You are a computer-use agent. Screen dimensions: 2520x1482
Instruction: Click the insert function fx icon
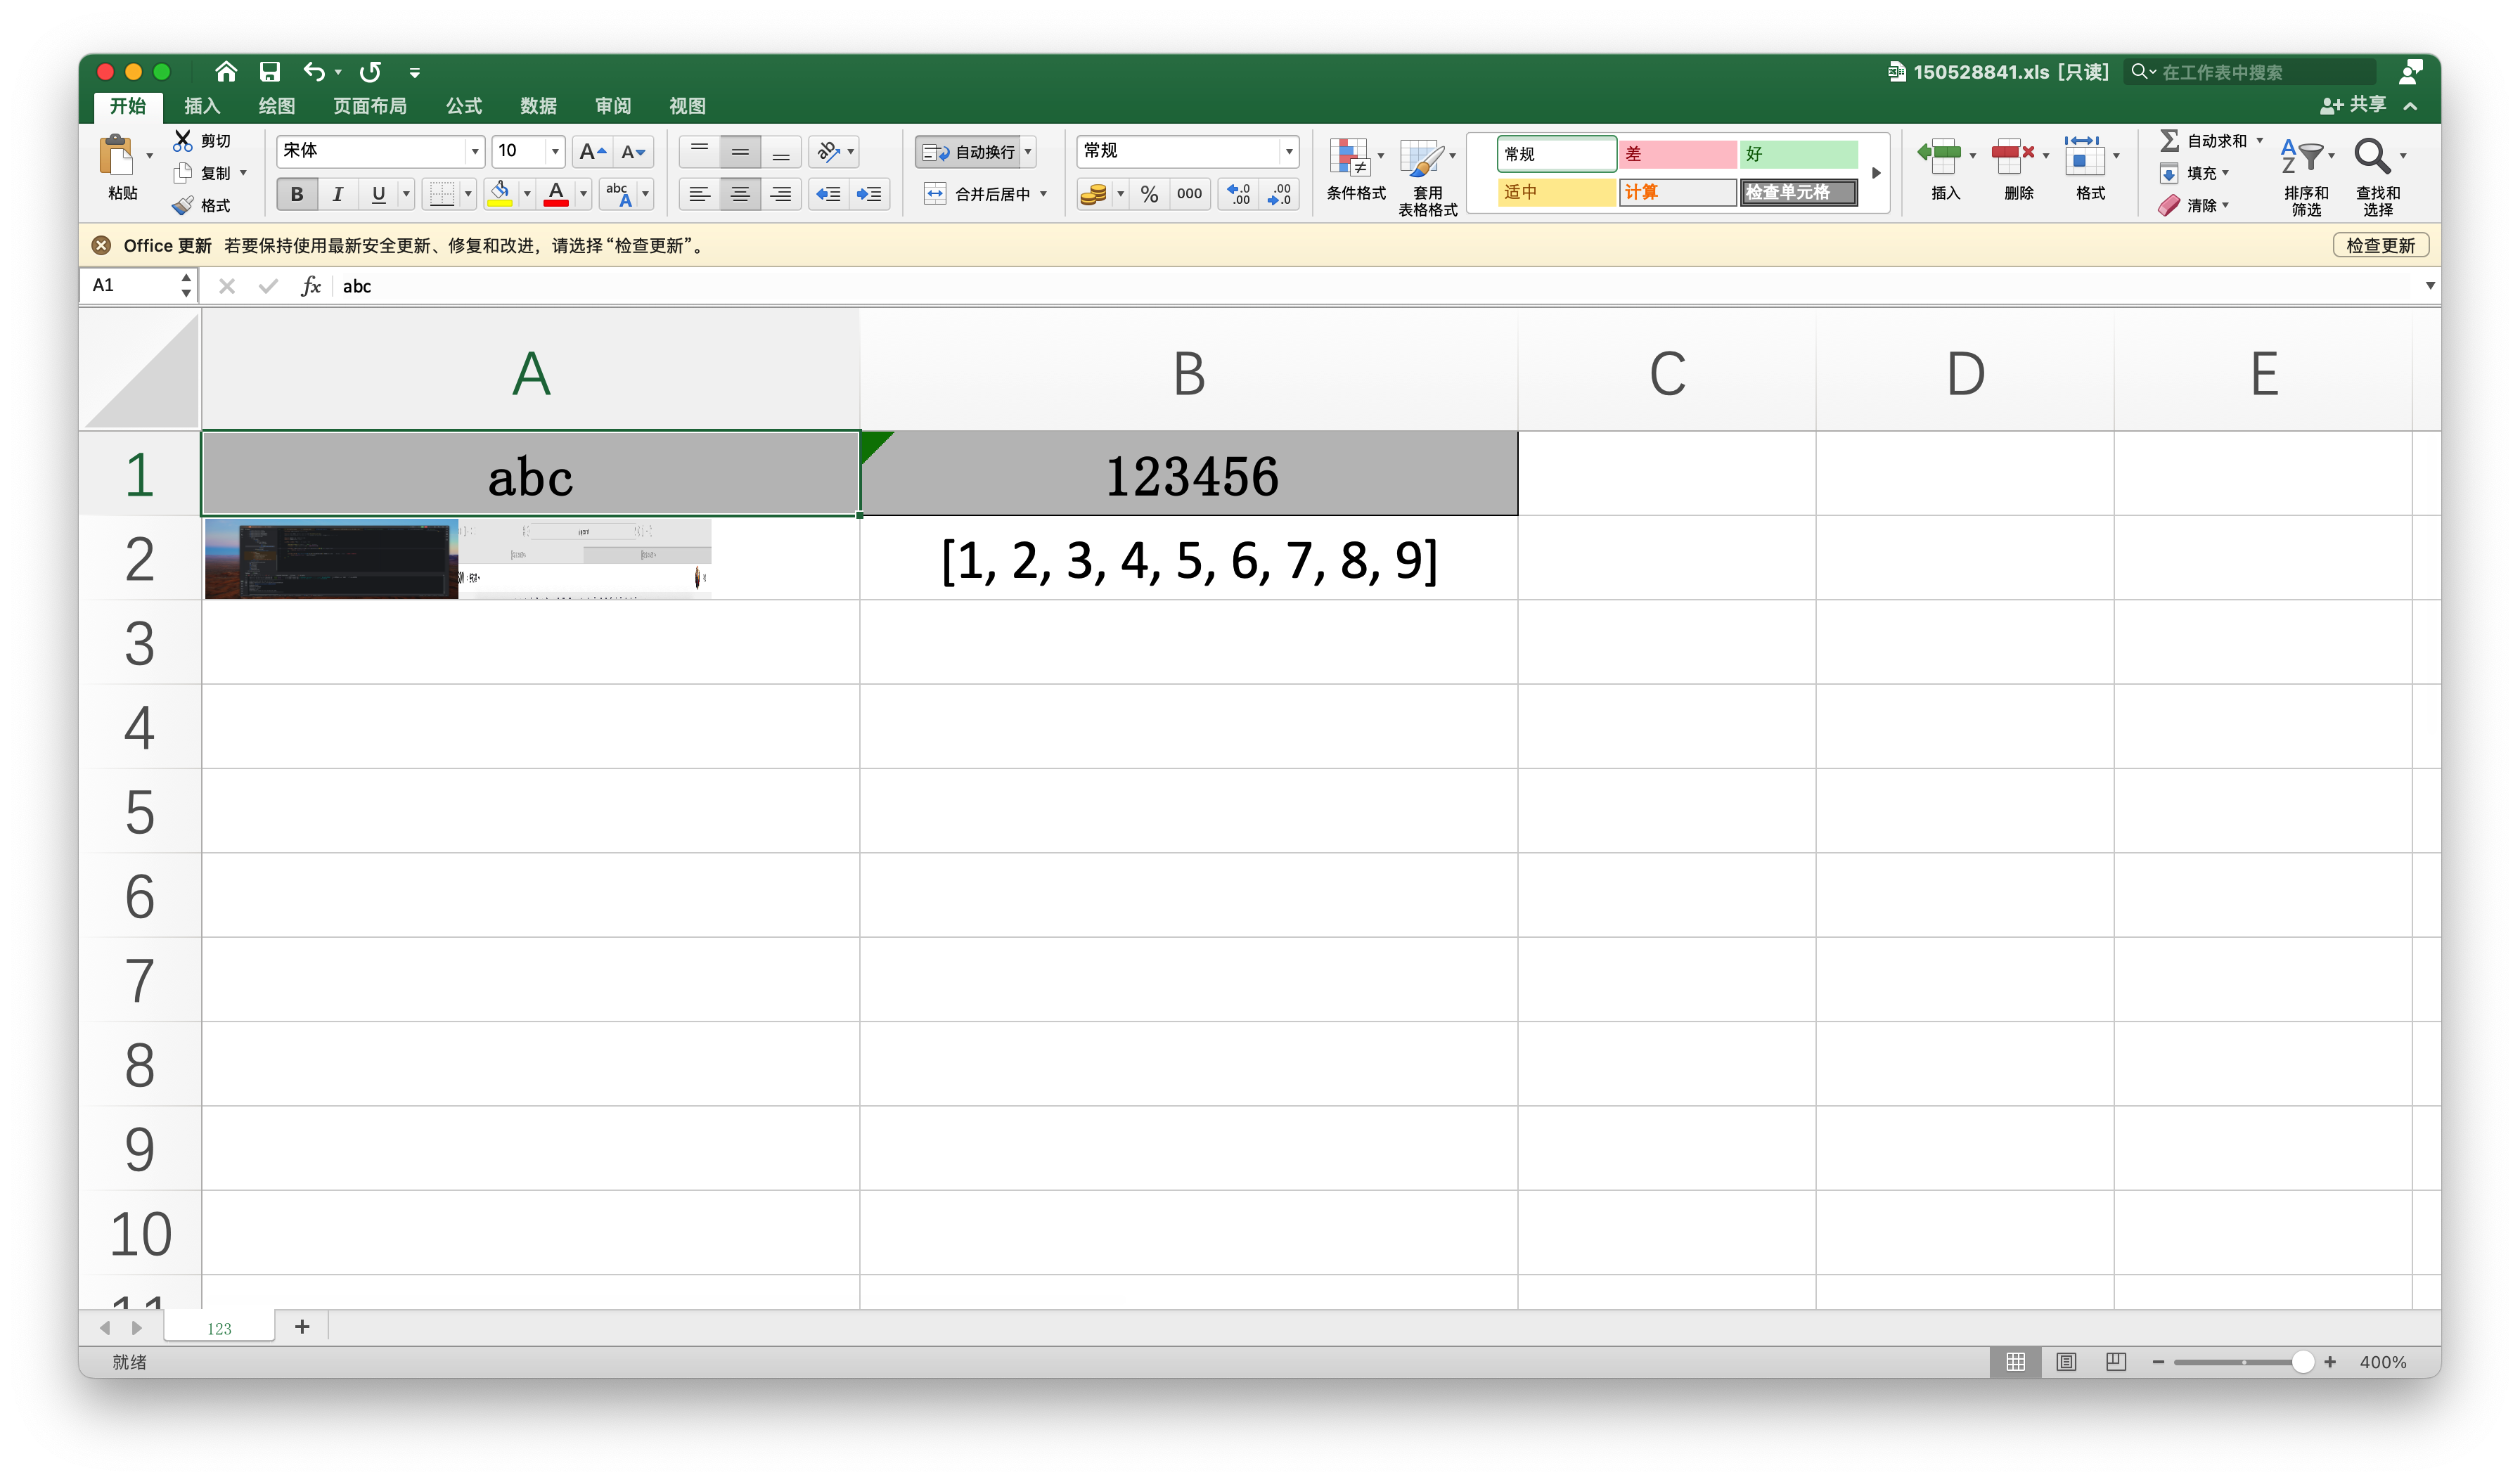pos(311,286)
